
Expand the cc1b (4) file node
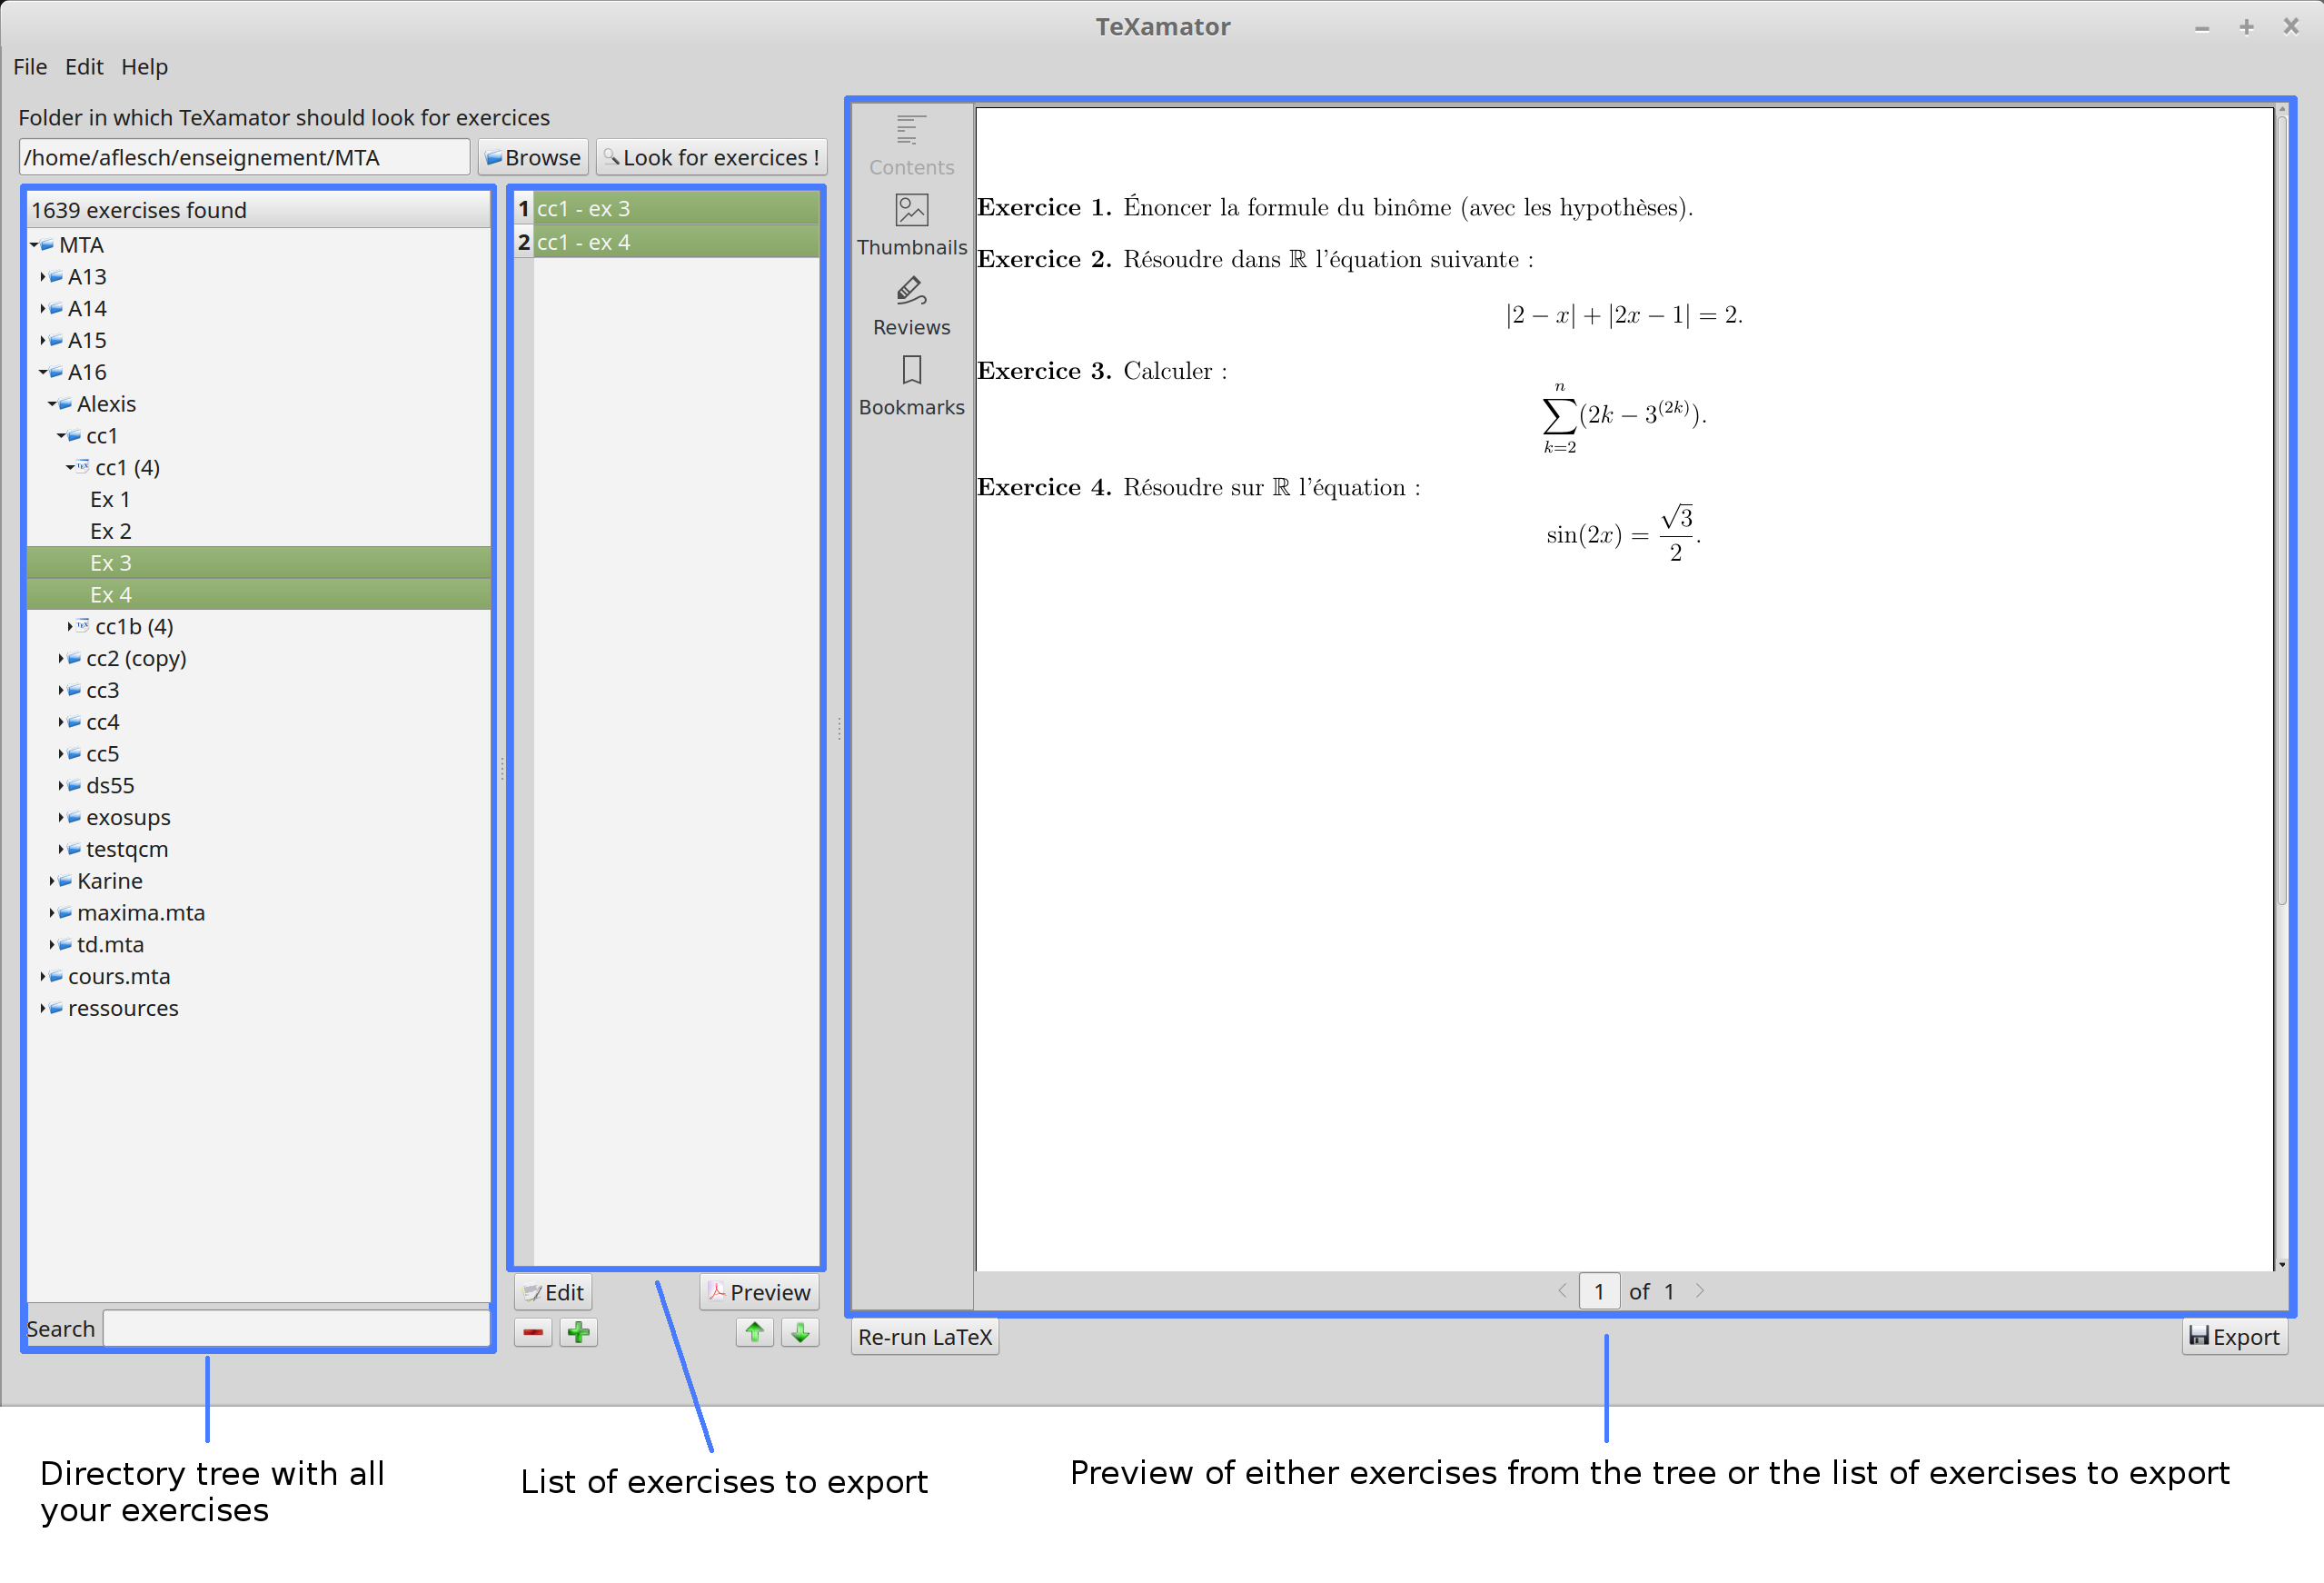pos(70,626)
